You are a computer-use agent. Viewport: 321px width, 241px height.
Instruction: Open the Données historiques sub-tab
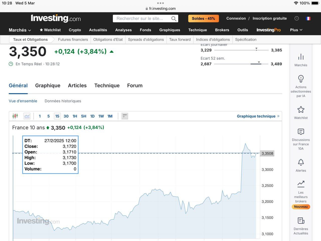click(63, 101)
